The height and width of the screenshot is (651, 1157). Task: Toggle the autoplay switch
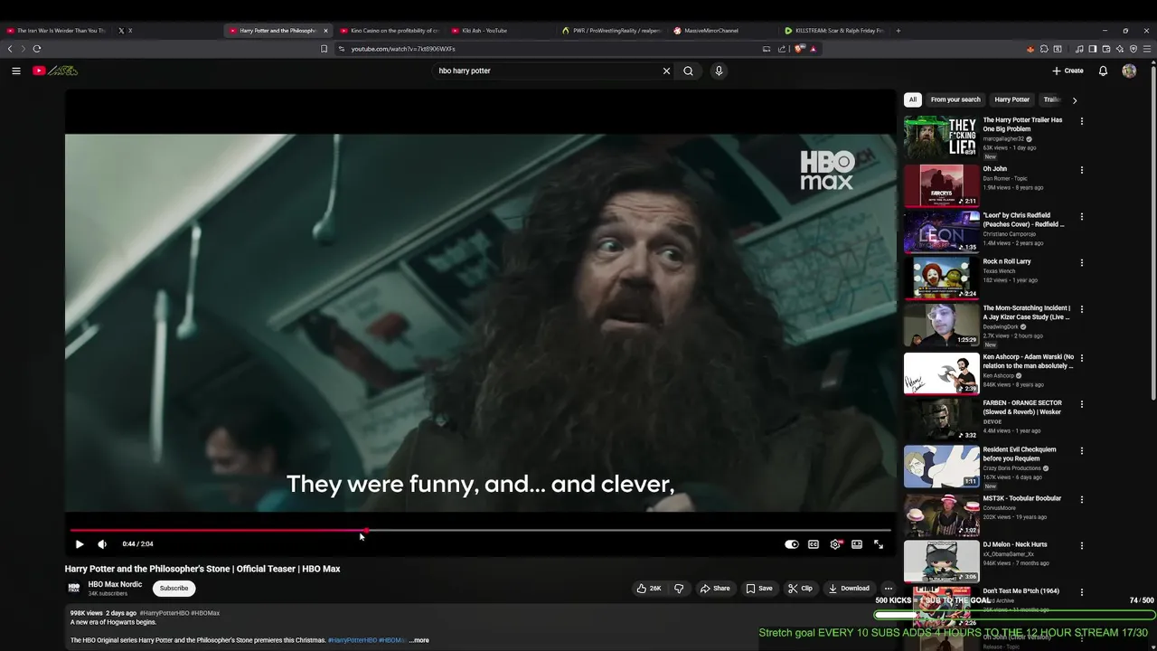coord(792,544)
